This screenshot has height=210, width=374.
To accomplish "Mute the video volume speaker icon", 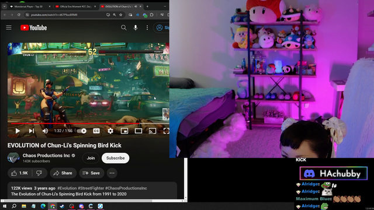I will click(x=45, y=131).
